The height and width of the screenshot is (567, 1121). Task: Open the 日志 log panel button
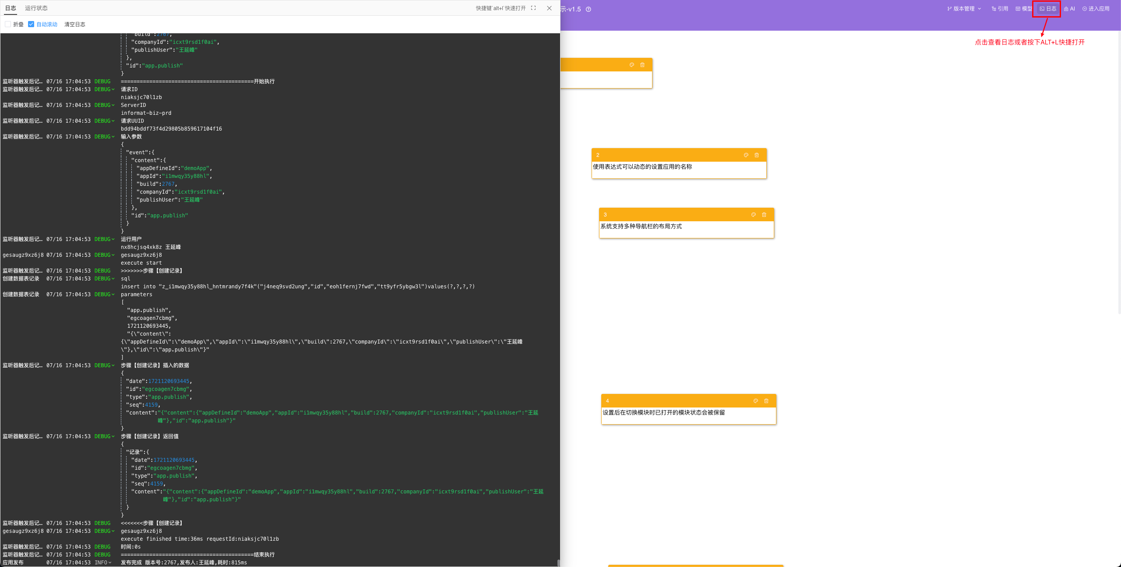point(1048,9)
